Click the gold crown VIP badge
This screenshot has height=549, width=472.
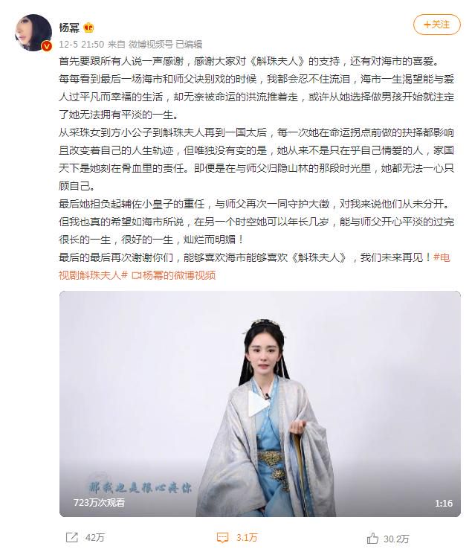click(x=89, y=28)
